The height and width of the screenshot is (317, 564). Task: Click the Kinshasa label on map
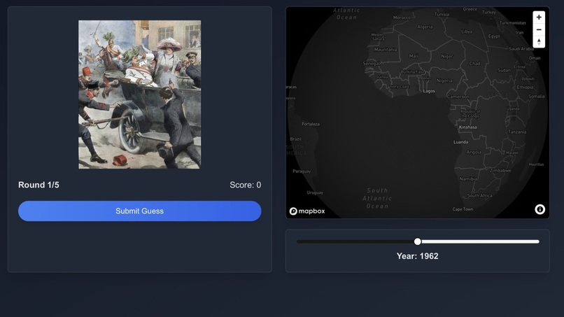(467, 127)
